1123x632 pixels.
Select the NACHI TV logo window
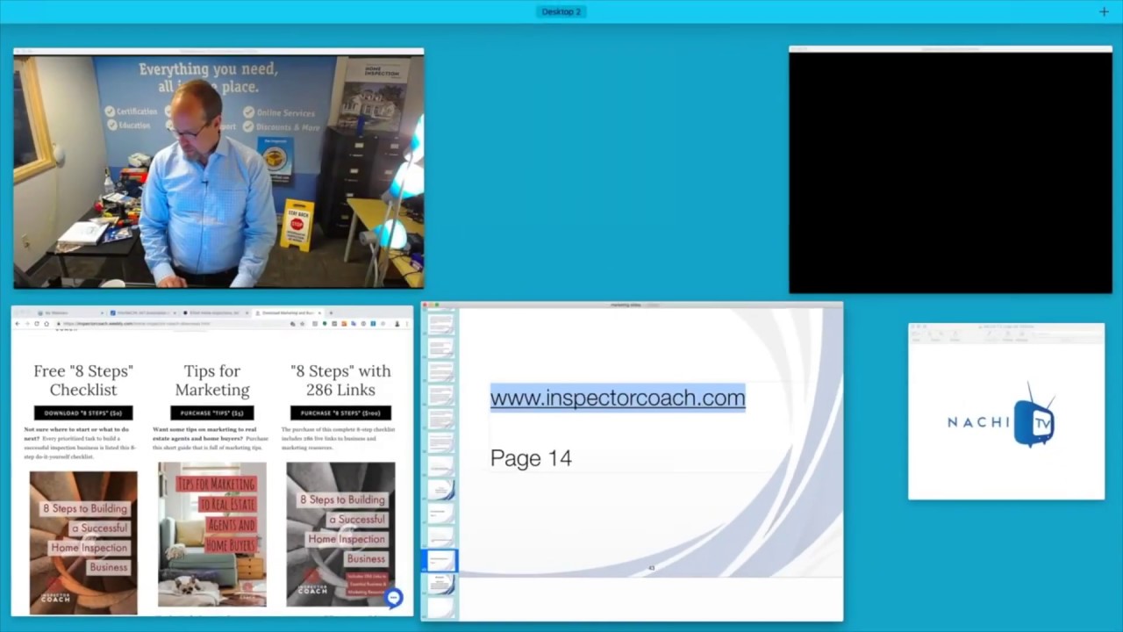tap(1006, 412)
